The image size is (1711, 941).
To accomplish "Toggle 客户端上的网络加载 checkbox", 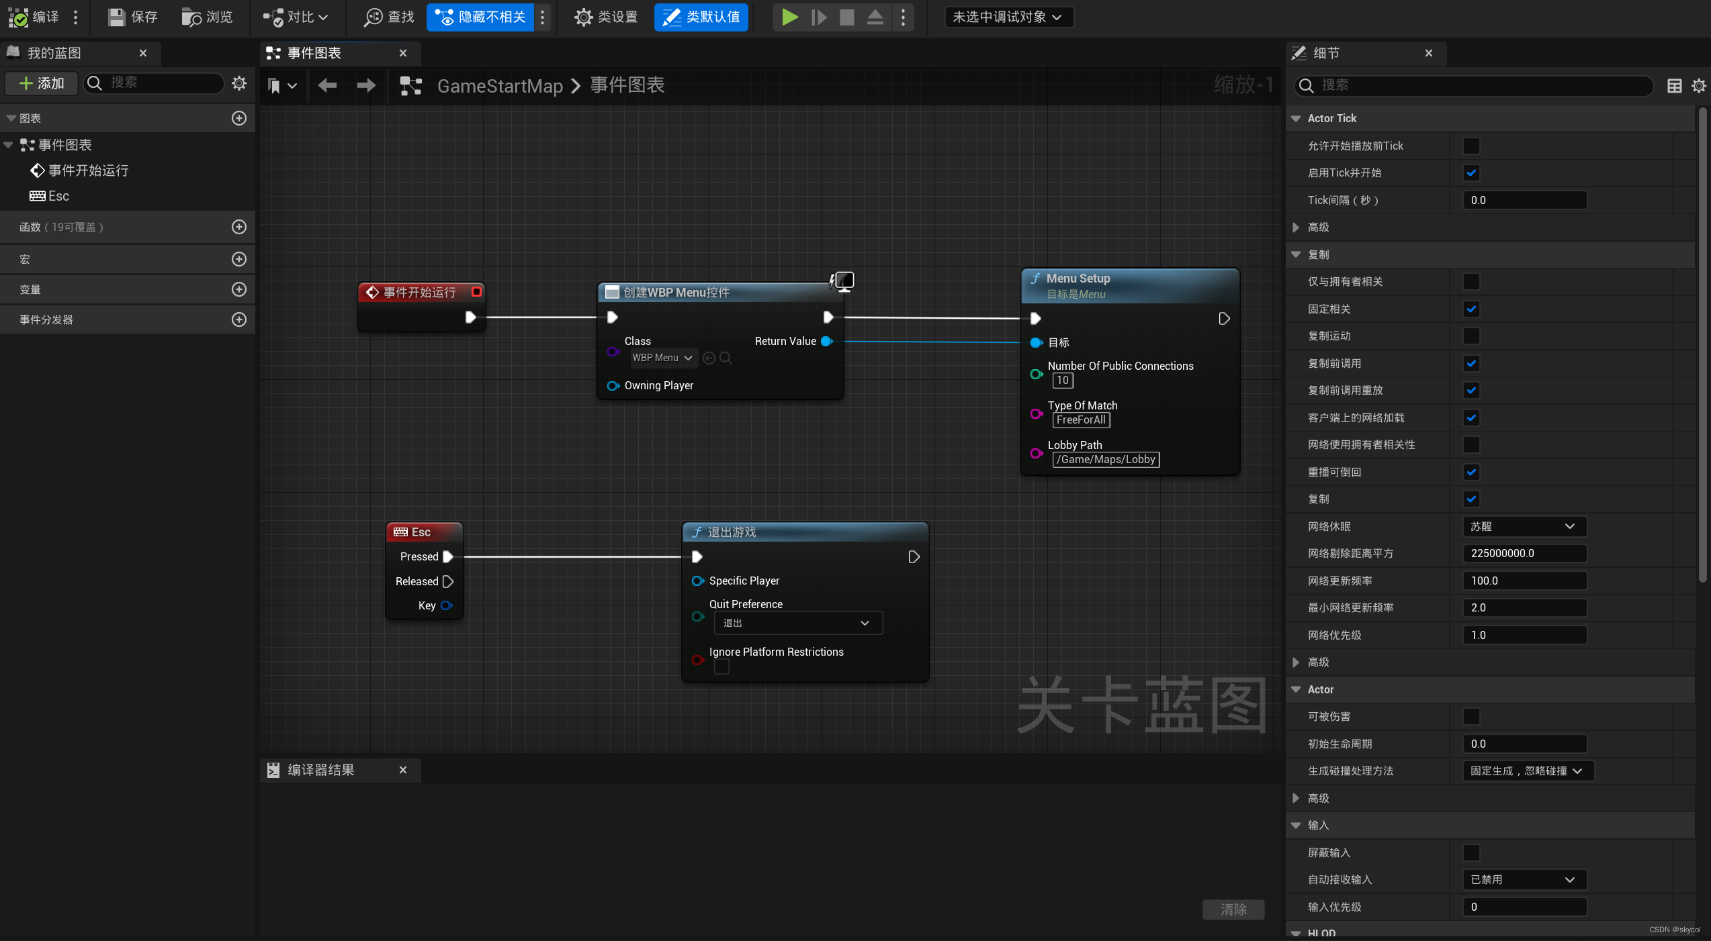I will (1471, 417).
